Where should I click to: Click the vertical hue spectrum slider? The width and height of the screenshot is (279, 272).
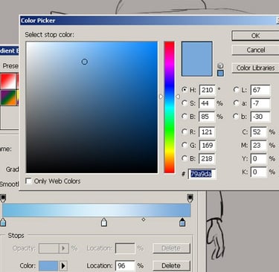[x=169, y=107]
